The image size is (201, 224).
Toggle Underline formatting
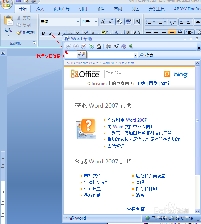coord(59,33)
